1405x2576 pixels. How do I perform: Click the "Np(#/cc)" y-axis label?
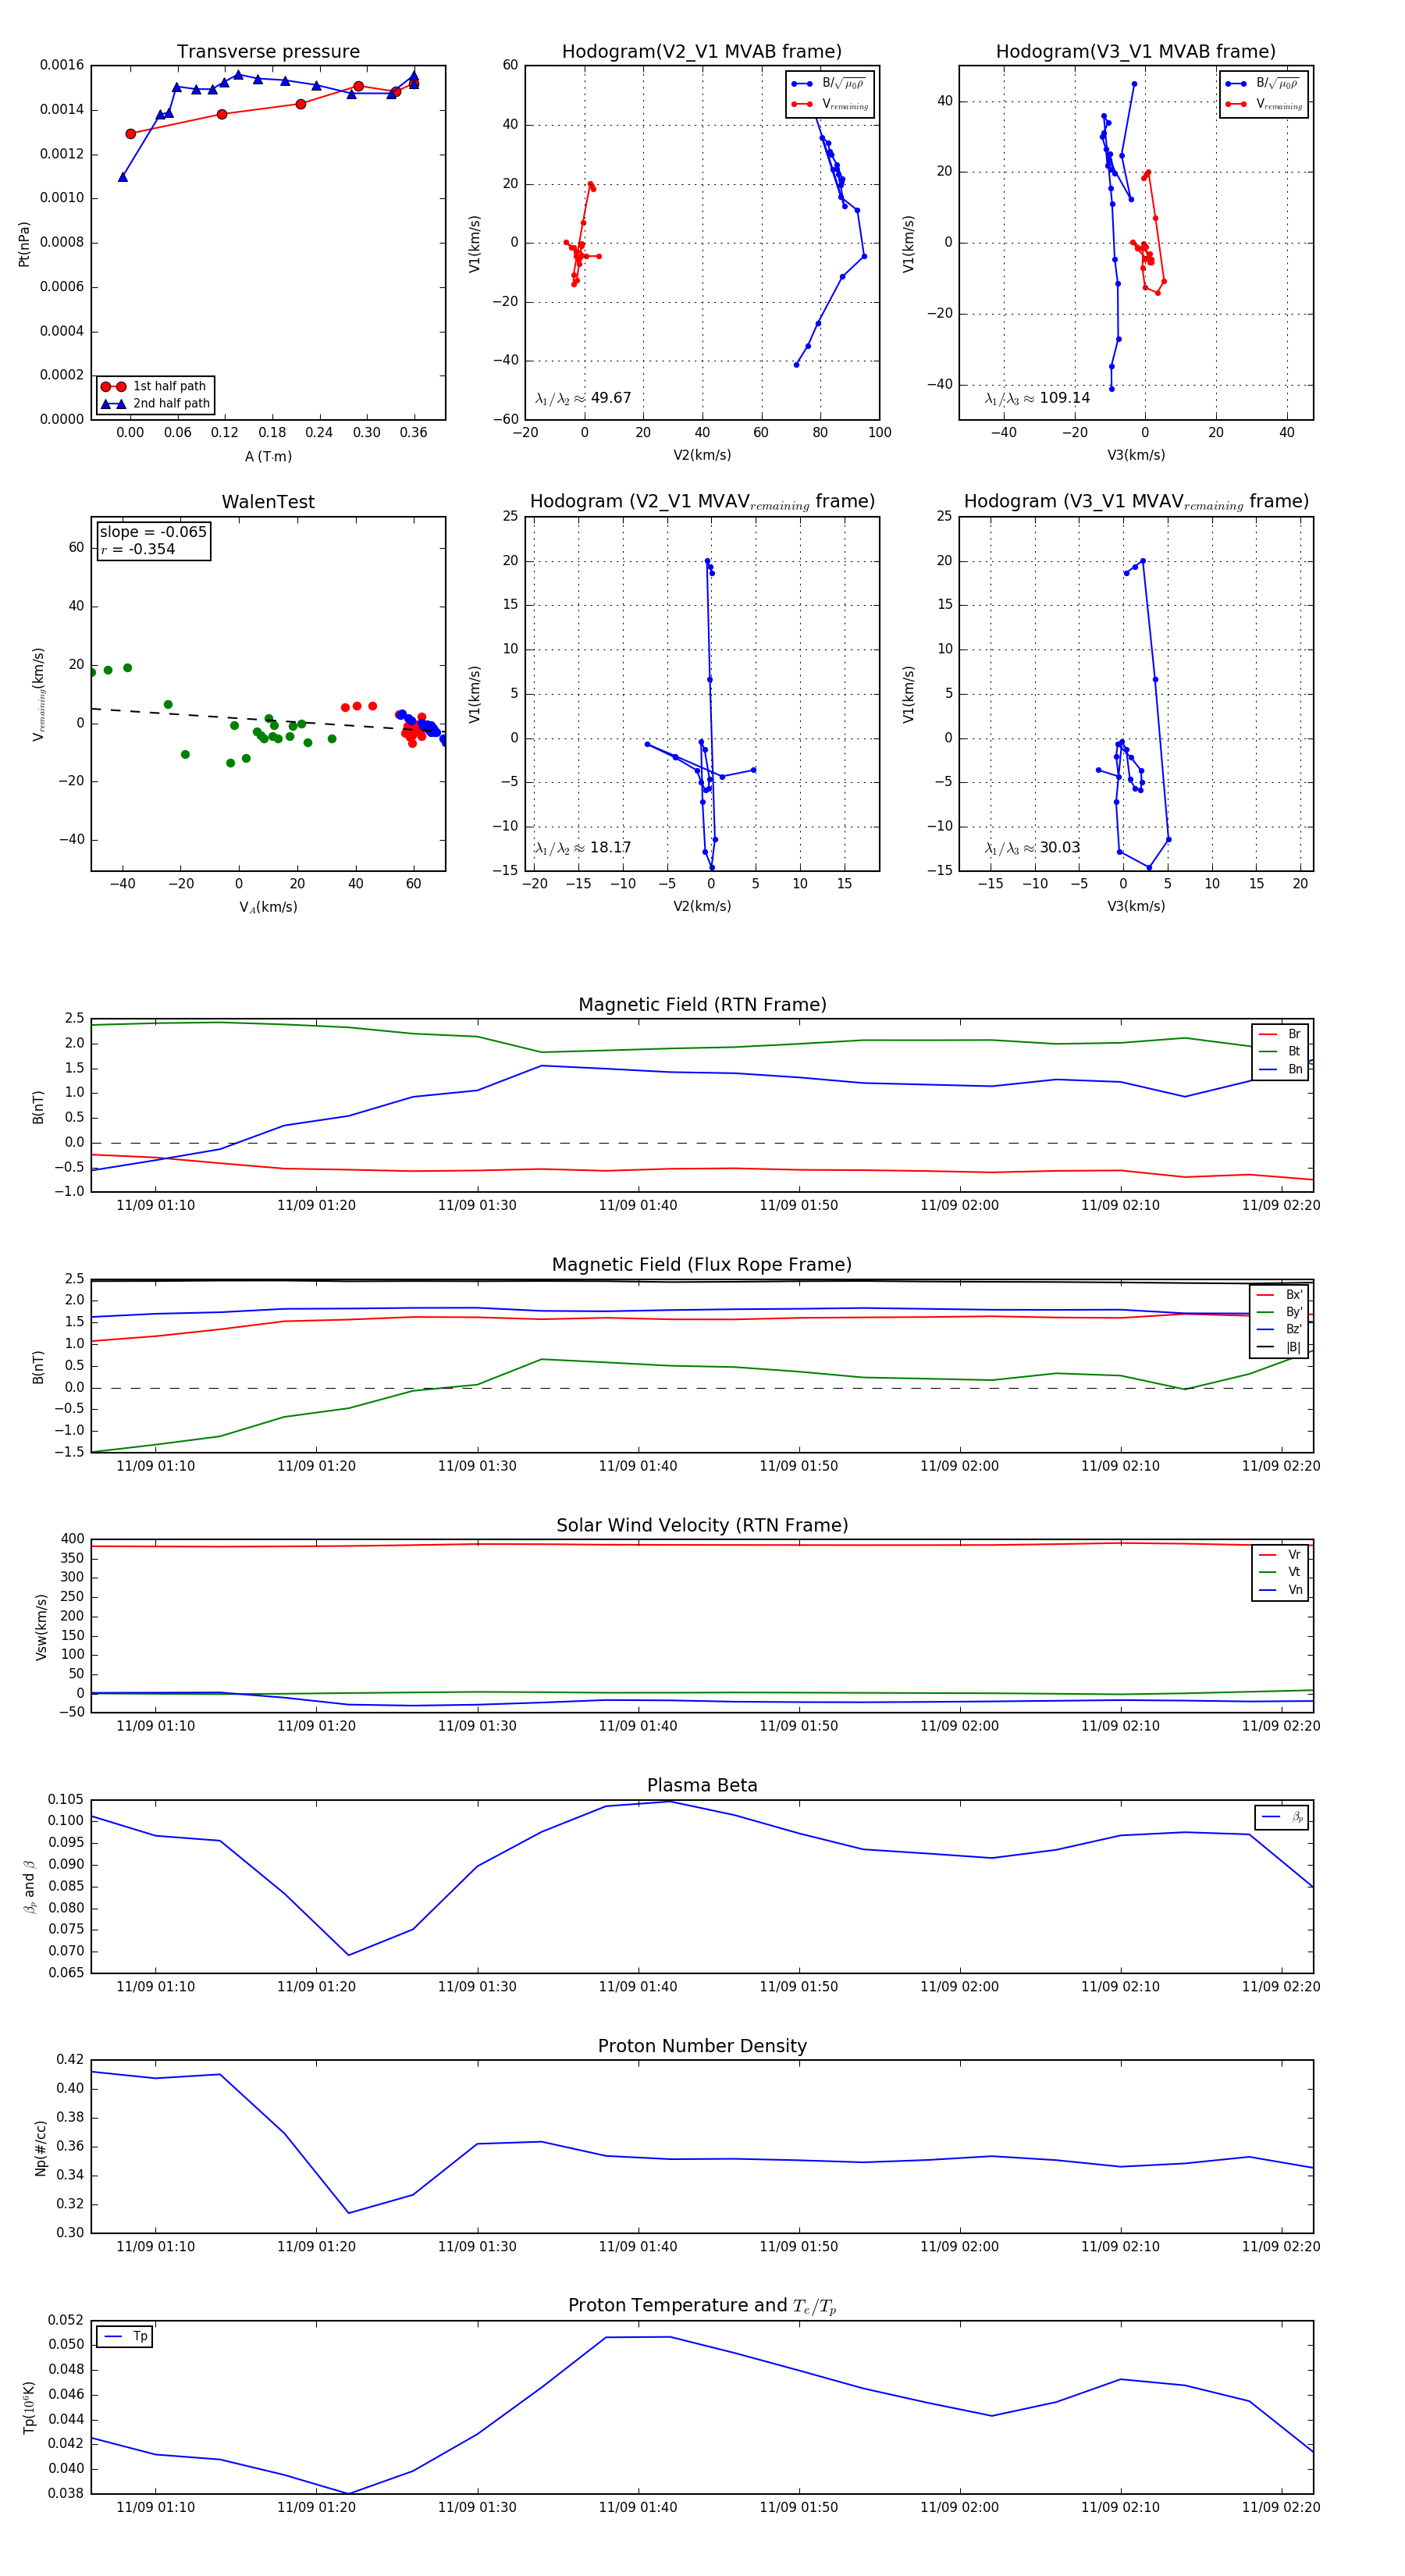click(x=41, y=2147)
